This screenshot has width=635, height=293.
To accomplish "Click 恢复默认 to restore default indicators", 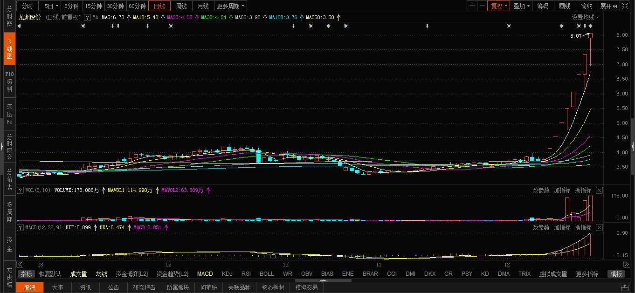I will click(x=50, y=274).
